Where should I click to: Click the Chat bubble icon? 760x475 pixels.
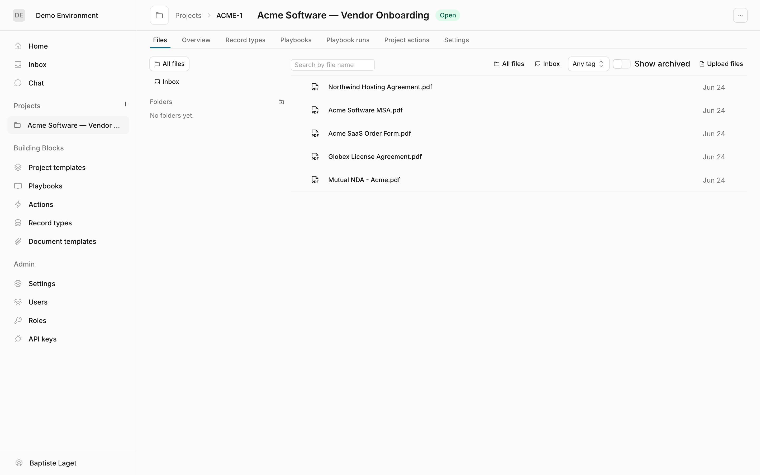coord(18,83)
